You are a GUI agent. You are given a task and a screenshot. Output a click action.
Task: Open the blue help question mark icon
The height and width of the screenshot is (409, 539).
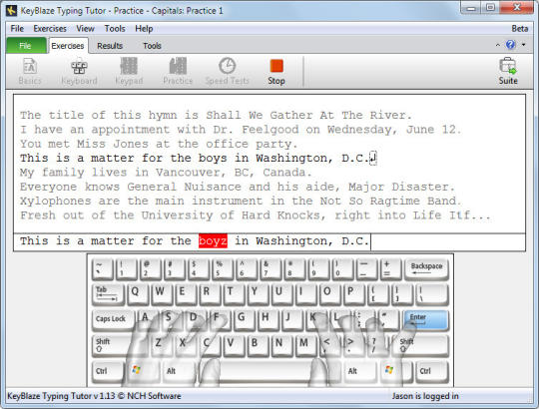[x=510, y=45]
